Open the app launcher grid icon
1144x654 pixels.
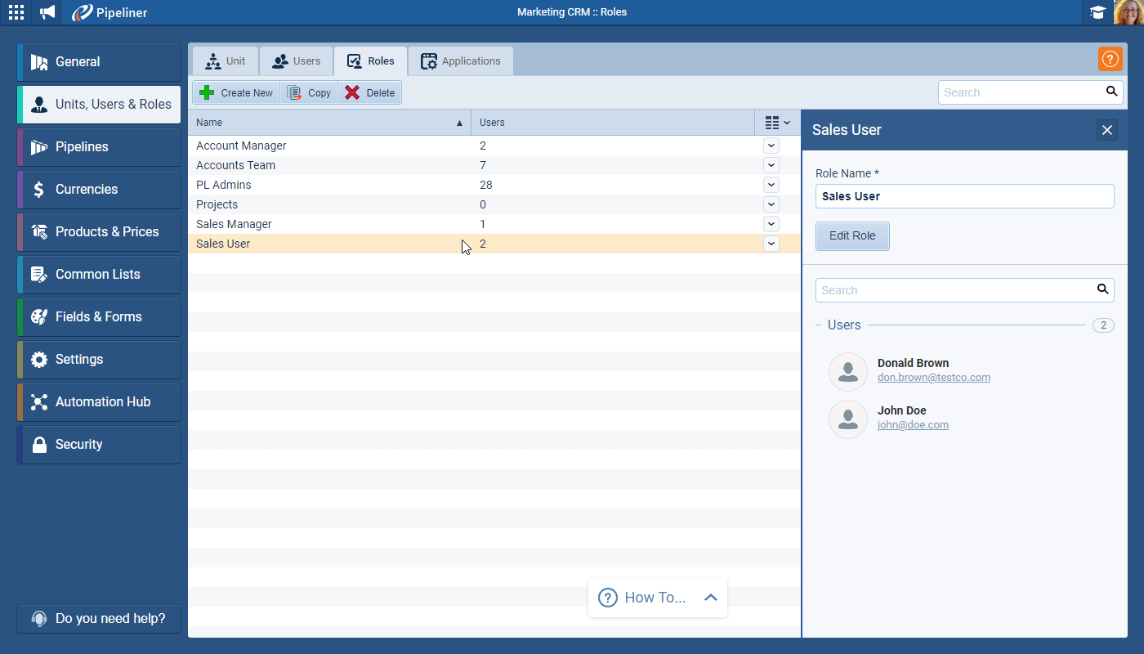16,12
